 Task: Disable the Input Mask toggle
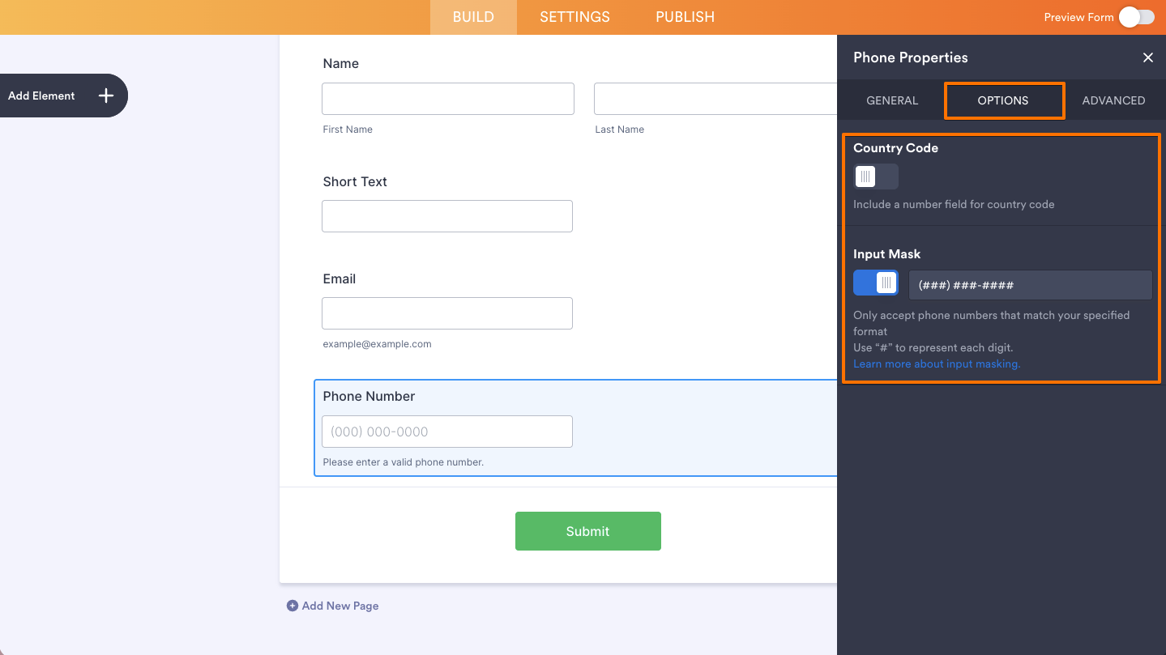pos(876,283)
